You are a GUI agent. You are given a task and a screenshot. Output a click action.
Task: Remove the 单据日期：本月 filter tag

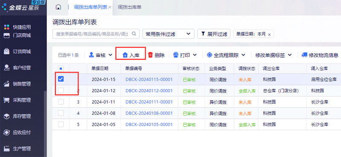click(269, 35)
